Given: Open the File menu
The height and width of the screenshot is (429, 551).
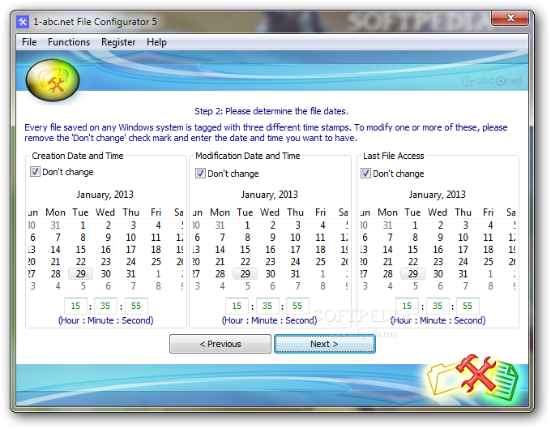Looking at the screenshot, I should [29, 42].
